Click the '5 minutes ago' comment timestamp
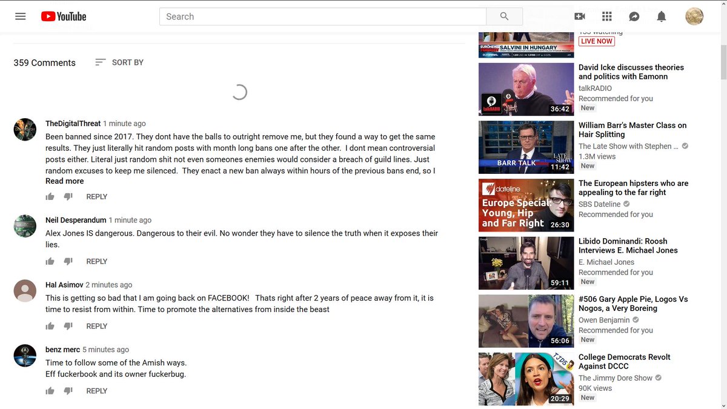The image size is (727, 409). coord(106,350)
